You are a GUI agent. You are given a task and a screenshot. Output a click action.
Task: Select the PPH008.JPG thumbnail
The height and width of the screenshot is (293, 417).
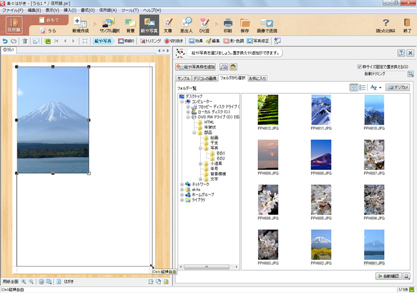(321, 155)
